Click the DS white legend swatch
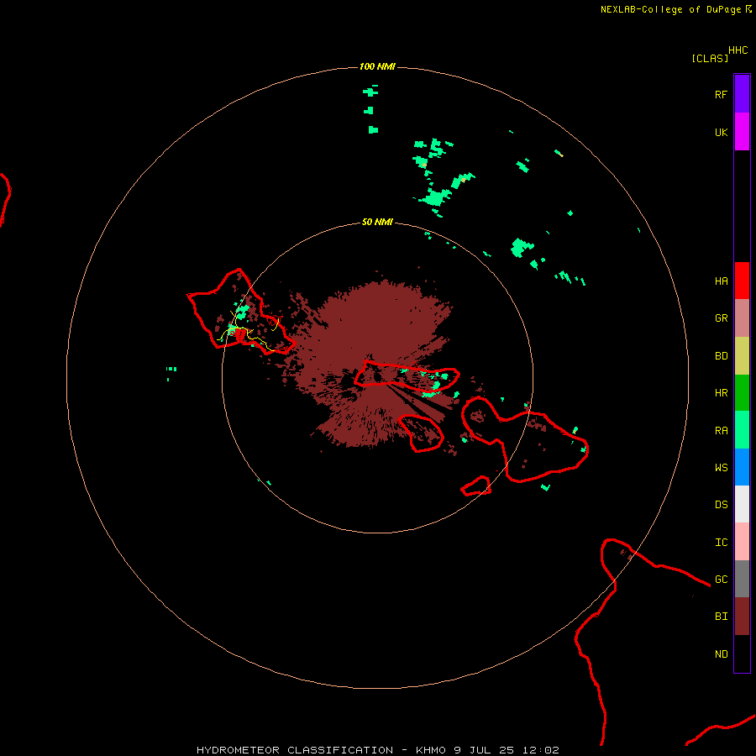This screenshot has height=756, width=756. click(x=742, y=504)
